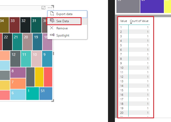Image resolution: width=171 pixels, height=122 pixels.
Task: Click the Export data document icon
Action: click(52, 13)
